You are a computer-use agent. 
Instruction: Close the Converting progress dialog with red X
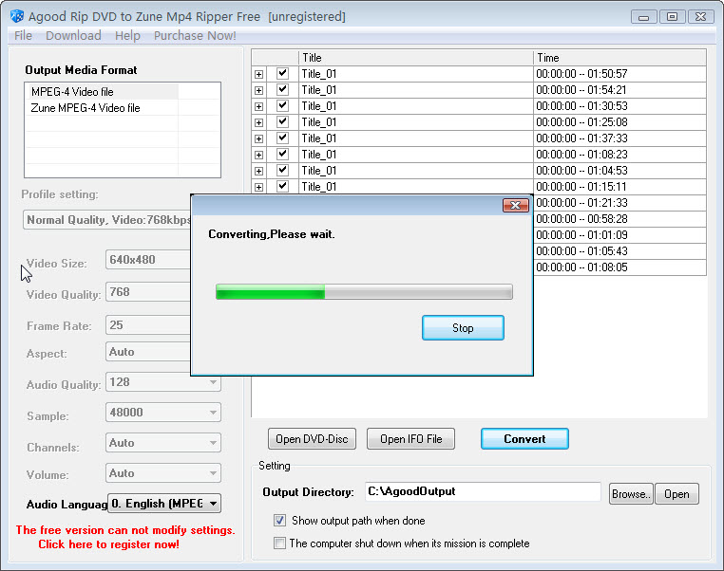coord(515,205)
